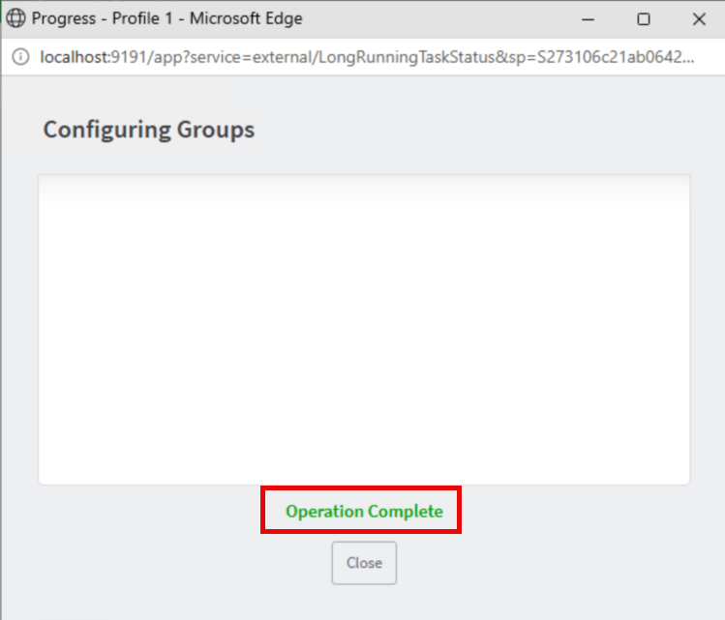Click the word Complete in status message

pos(406,511)
